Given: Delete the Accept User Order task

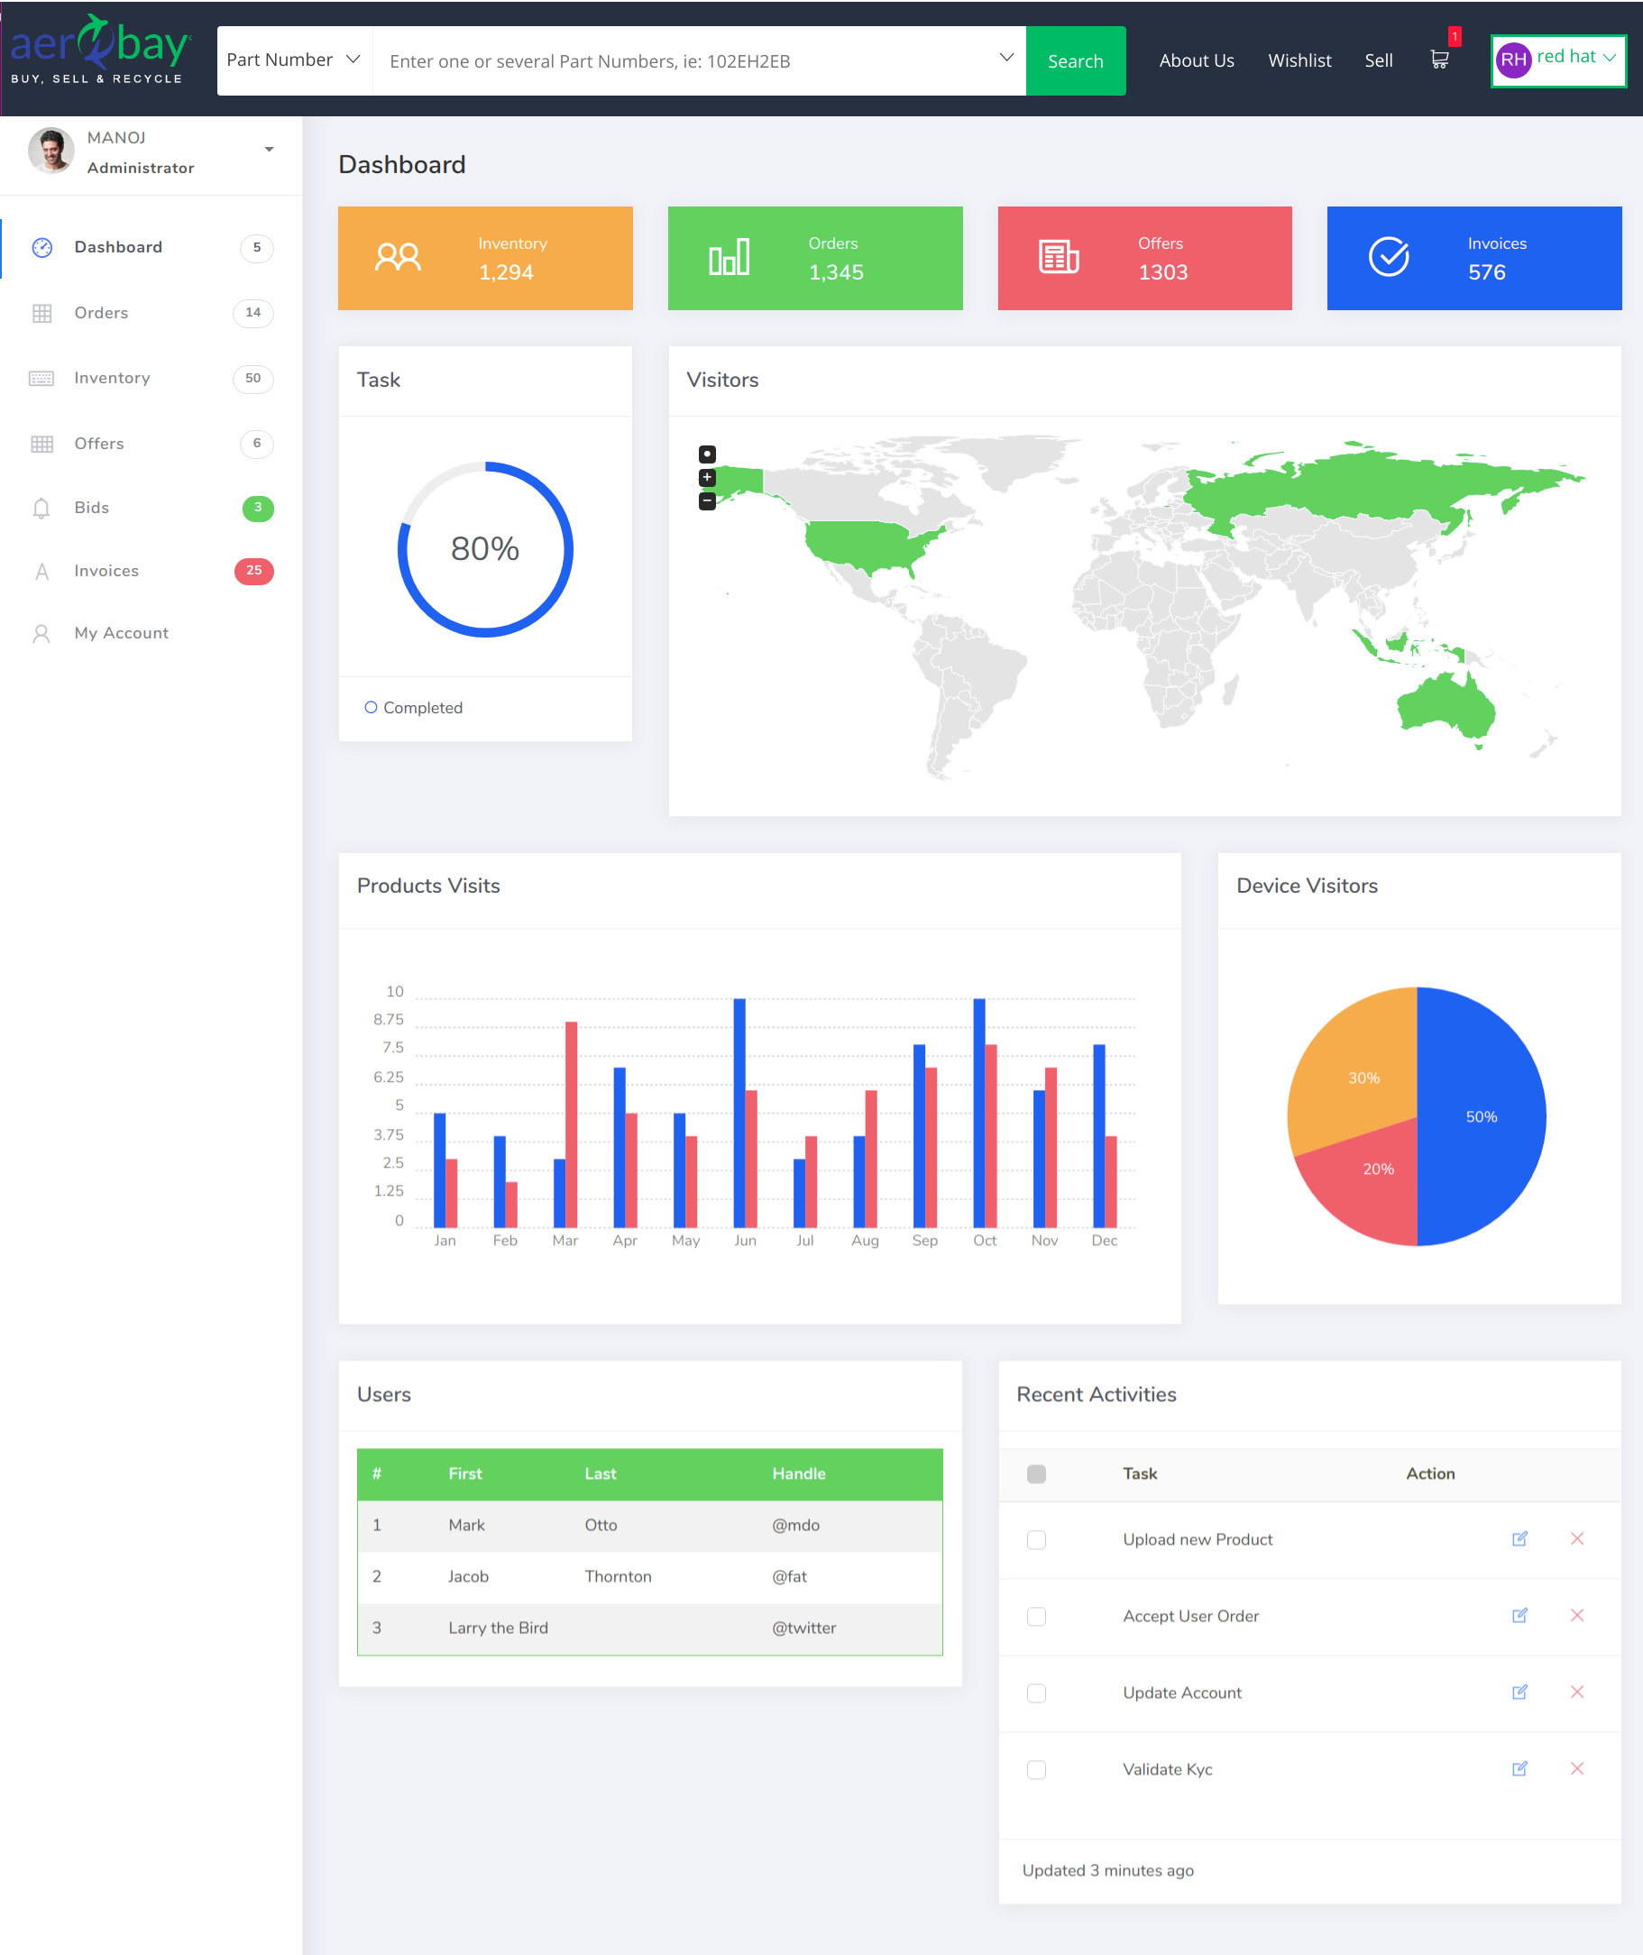Looking at the screenshot, I should pos(1577,1615).
